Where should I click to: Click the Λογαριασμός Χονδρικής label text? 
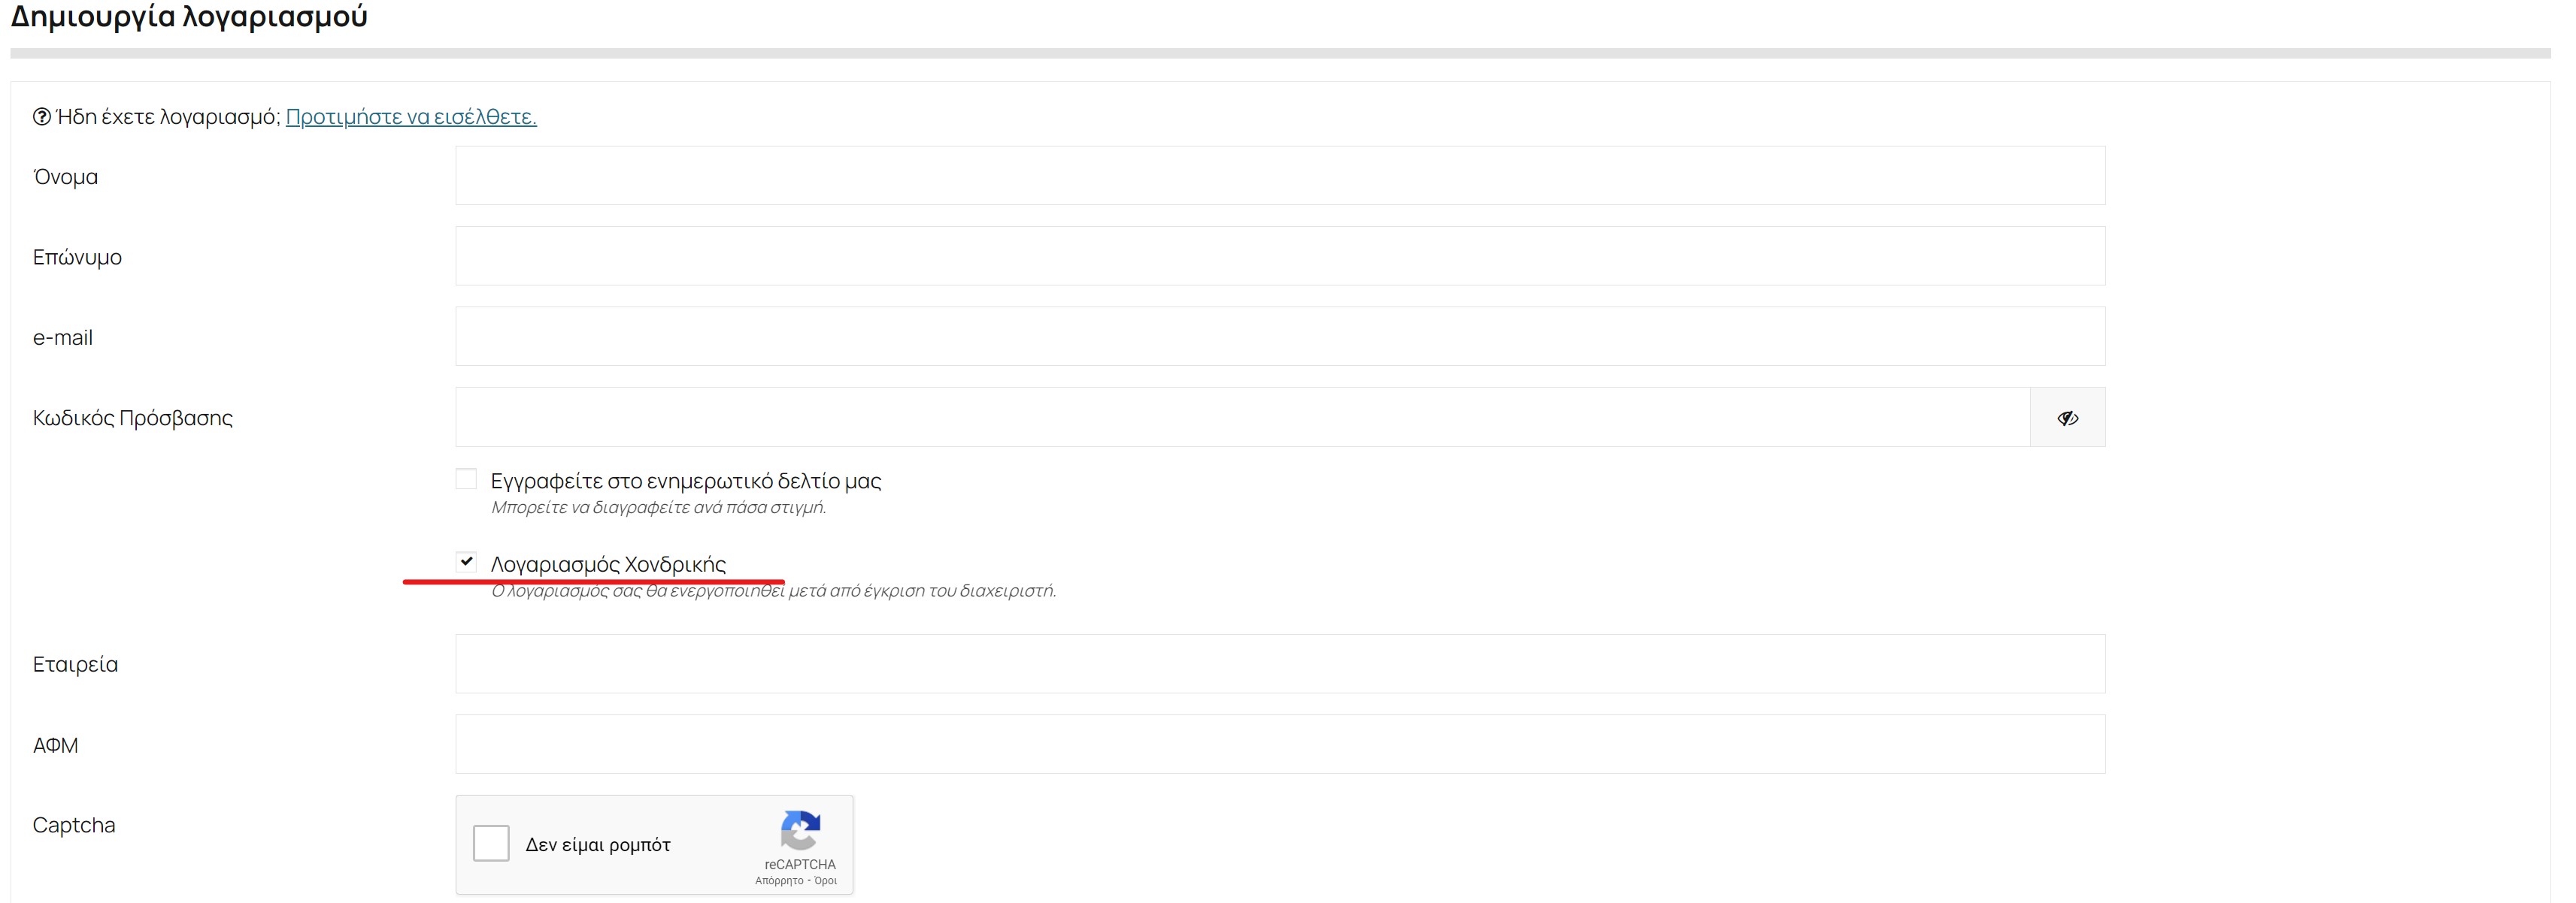[x=608, y=564]
